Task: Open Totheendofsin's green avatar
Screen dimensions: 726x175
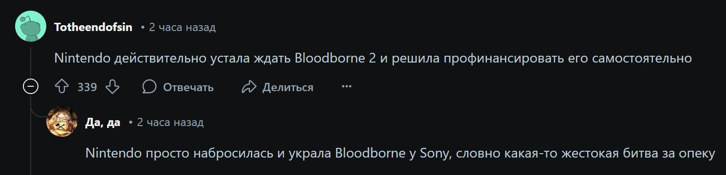Action: click(31, 27)
